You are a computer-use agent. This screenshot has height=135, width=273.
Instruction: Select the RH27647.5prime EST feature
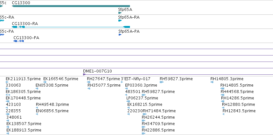(x=89, y=82)
